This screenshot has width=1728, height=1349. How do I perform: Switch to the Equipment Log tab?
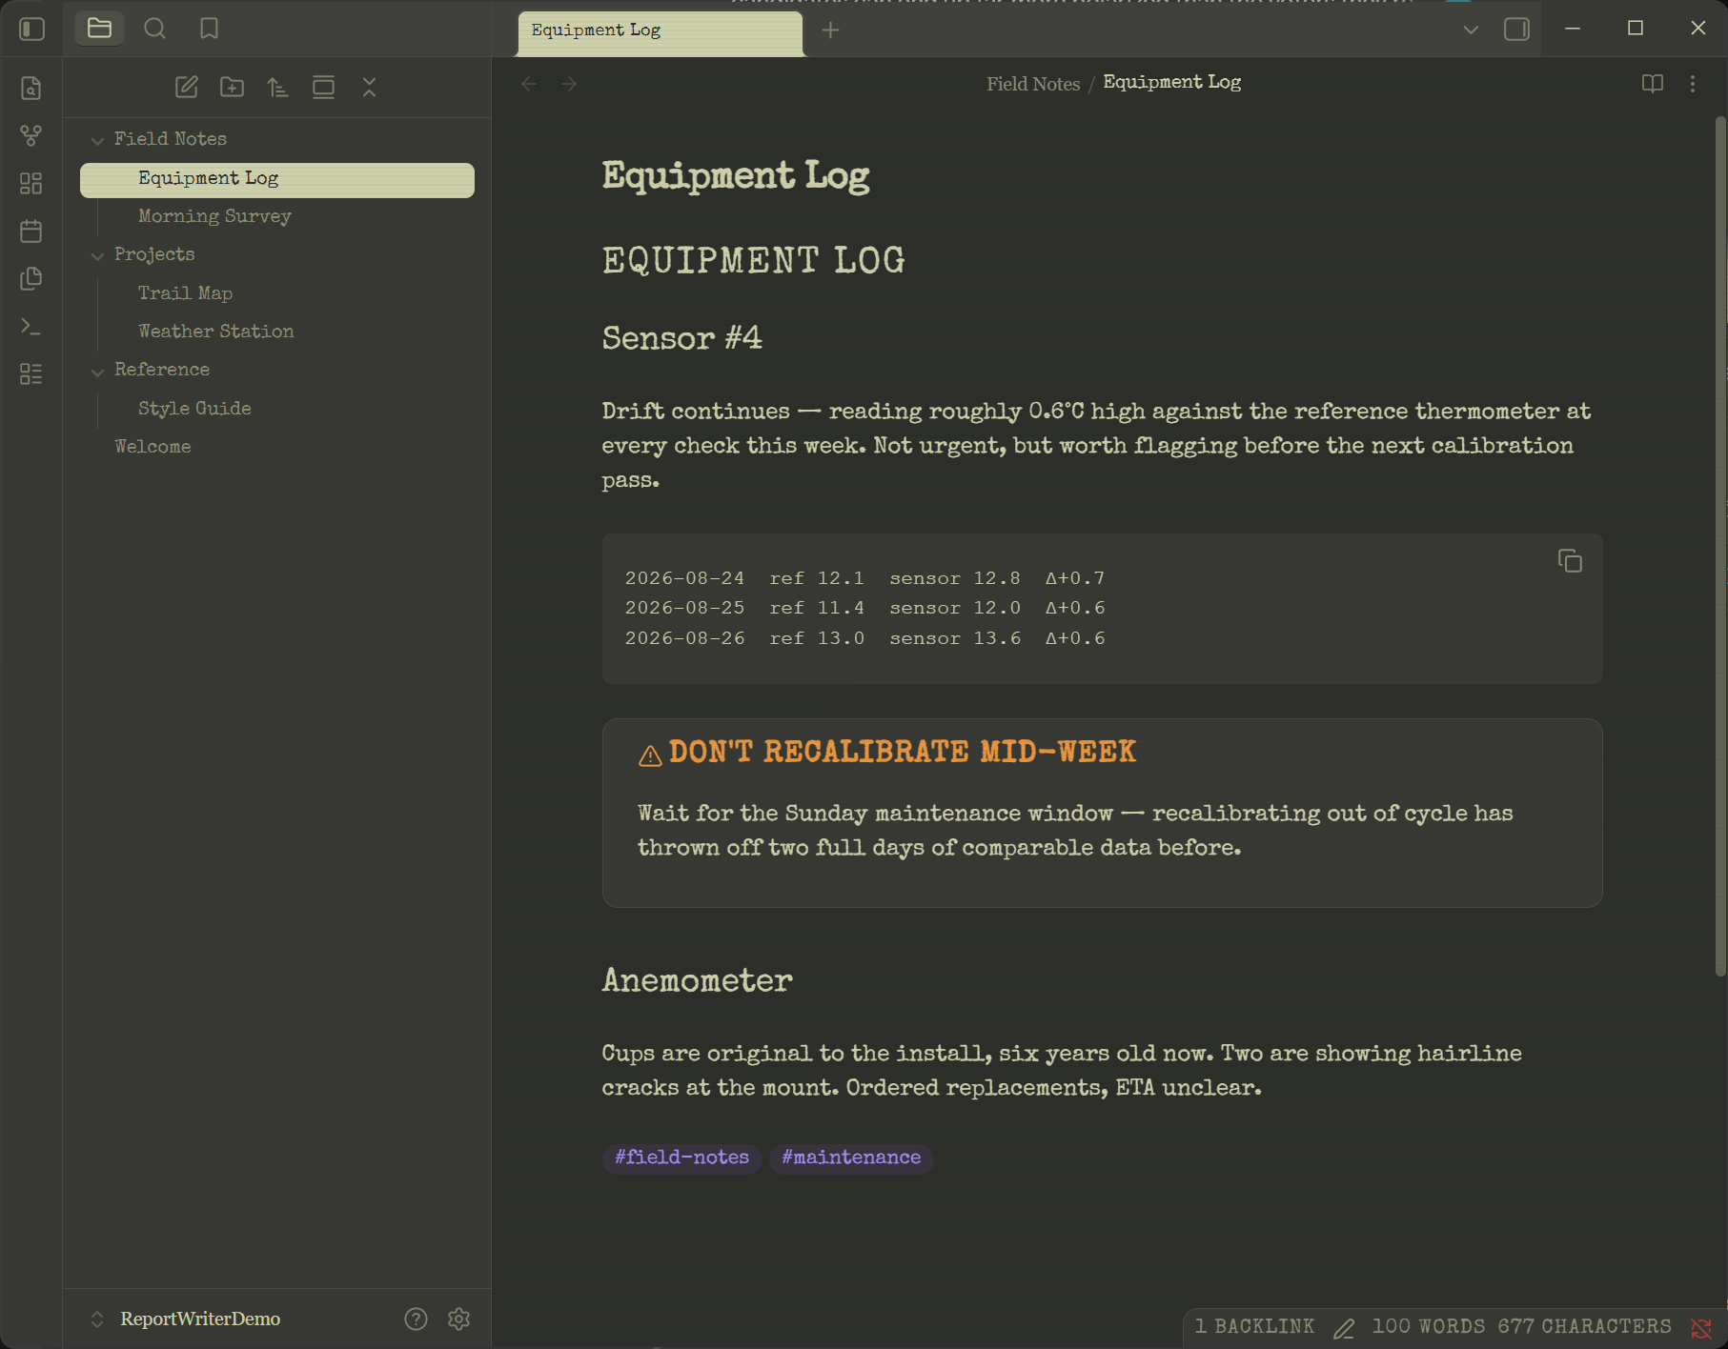point(661,31)
